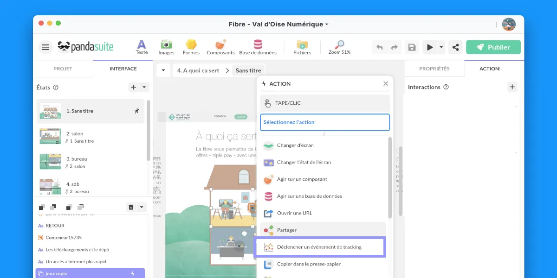
Task: Expand dropdown next to add state button
Action: pos(144,87)
